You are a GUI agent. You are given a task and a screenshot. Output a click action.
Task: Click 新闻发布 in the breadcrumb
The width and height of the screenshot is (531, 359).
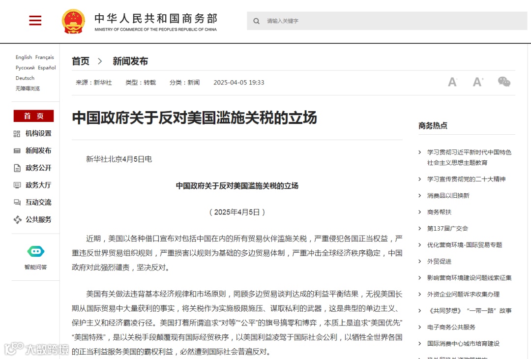[x=130, y=61]
